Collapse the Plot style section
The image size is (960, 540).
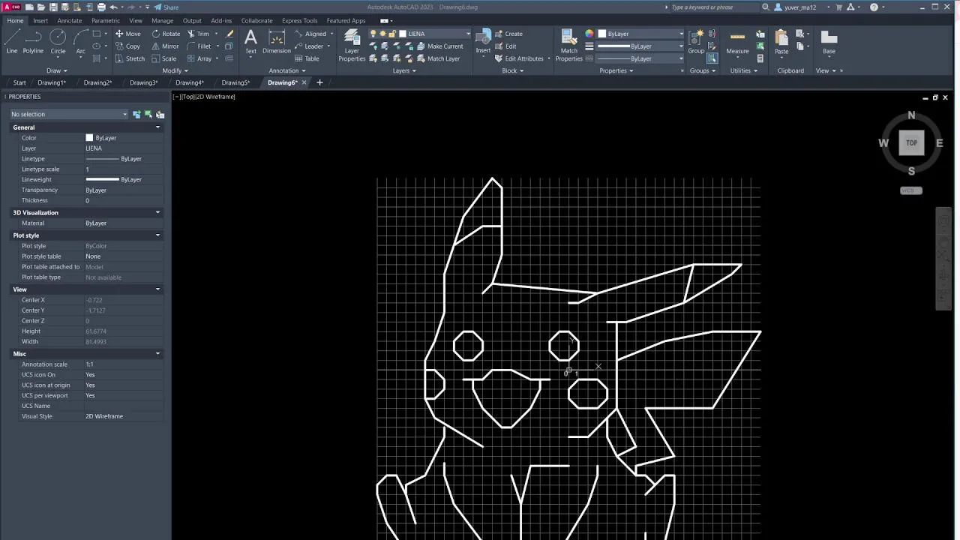tap(157, 235)
